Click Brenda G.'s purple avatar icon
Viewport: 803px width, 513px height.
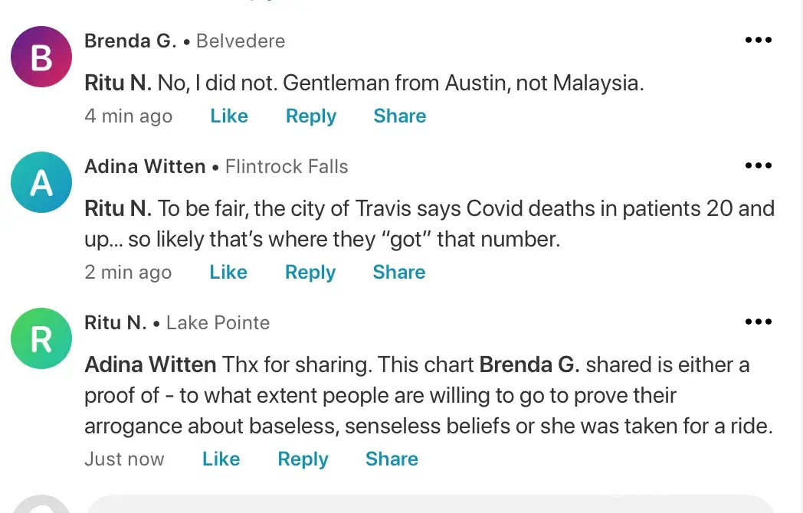[41, 57]
